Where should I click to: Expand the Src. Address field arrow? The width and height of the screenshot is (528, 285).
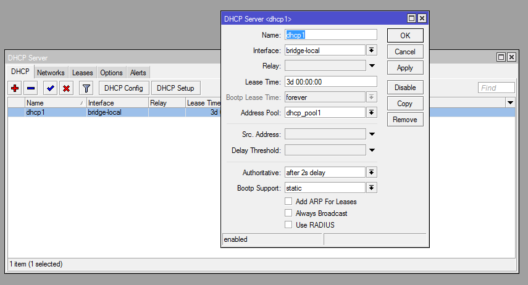(372, 134)
